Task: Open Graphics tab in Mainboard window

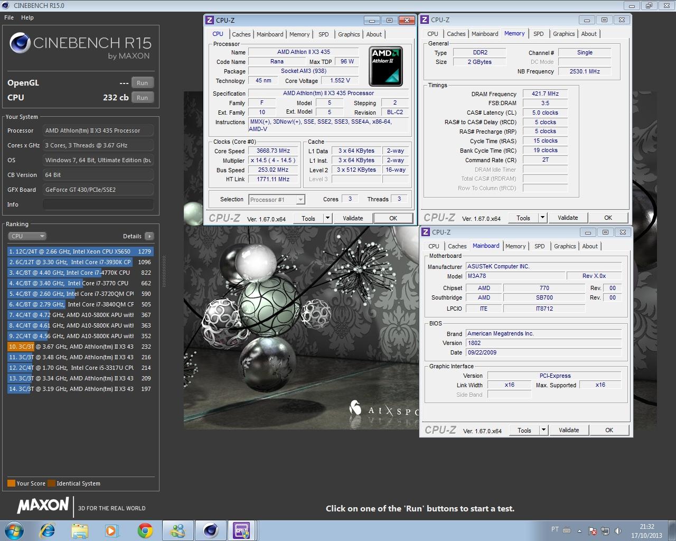Action: click(x=565, y=246)
